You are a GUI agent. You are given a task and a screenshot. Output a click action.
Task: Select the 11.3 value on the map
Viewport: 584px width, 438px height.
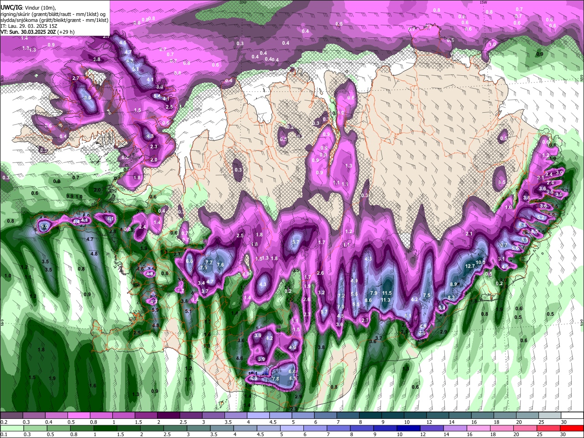[386, 300]
